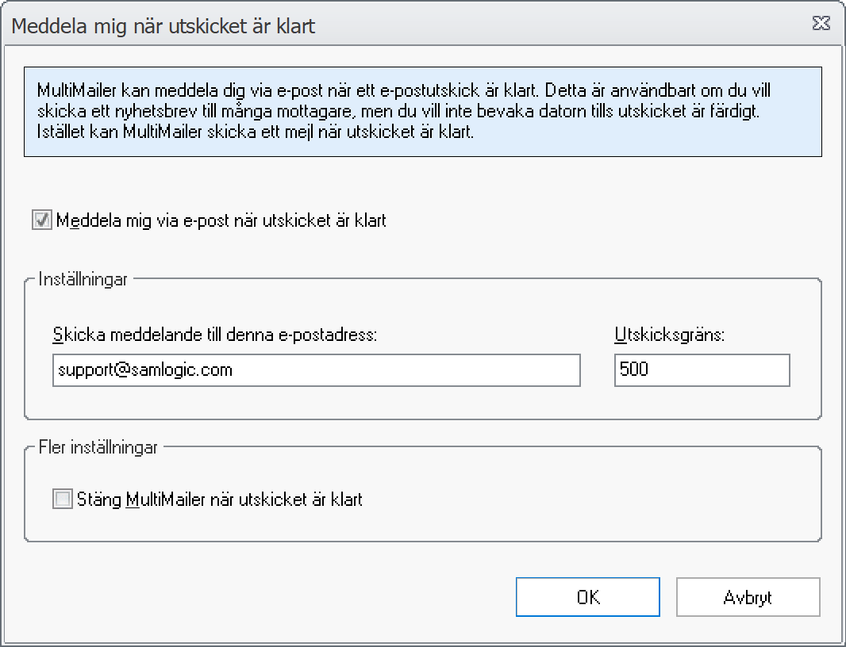This screenshot has height=647, width=846.
Task: Click the 'Utskicksgräns:' label
Action: (669, 335)
